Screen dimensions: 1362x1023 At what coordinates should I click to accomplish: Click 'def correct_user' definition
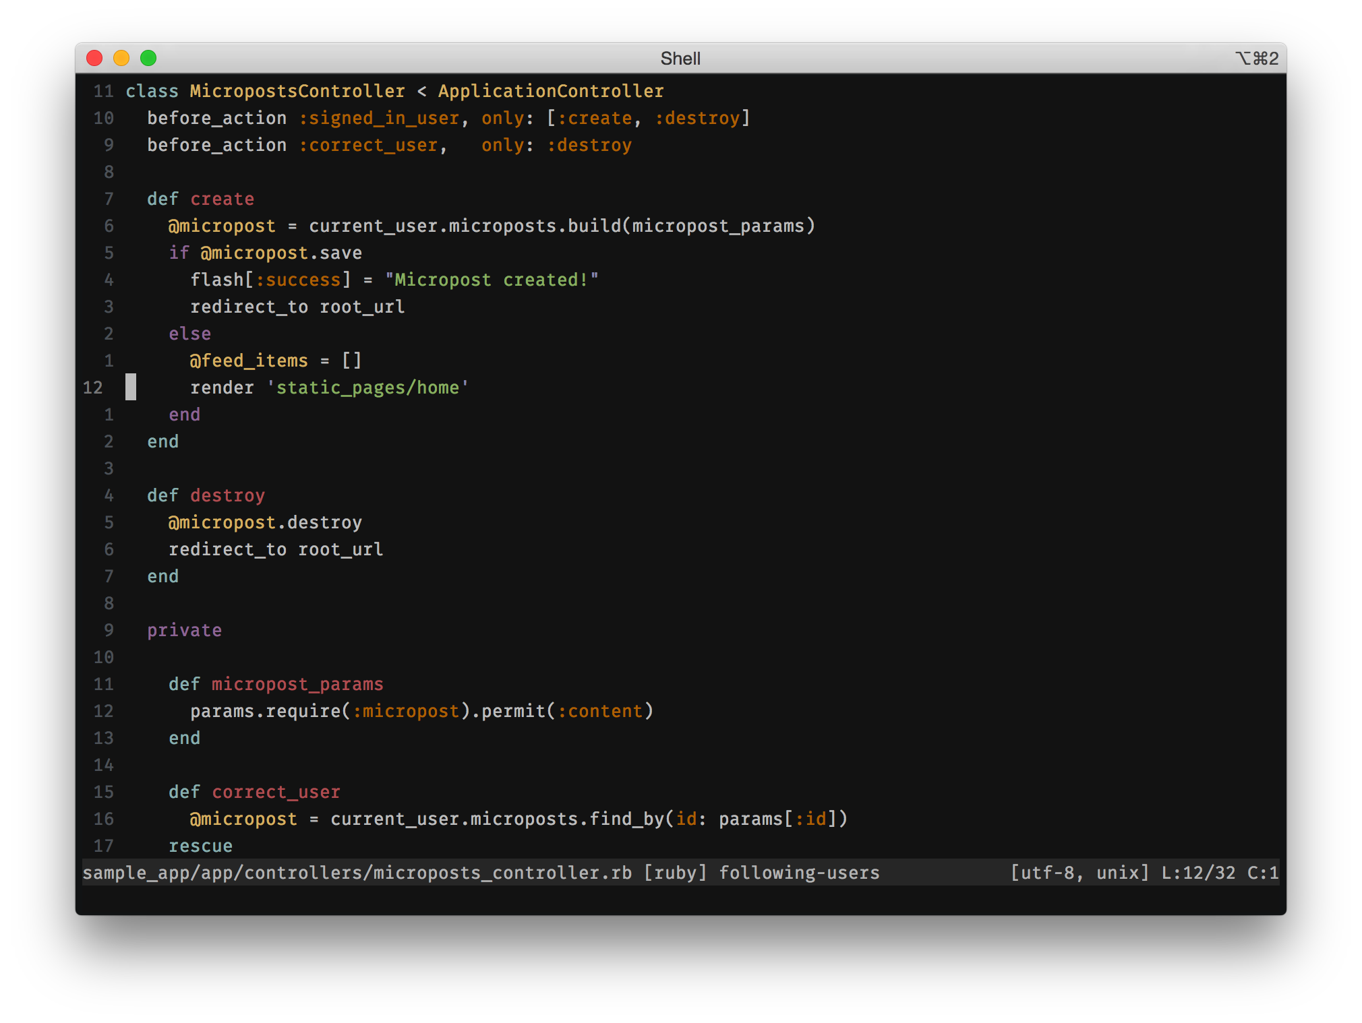click(254, 792)
